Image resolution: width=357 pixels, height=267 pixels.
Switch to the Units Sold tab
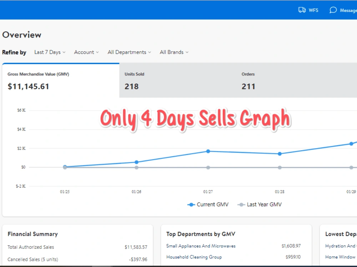click(178, 80)
